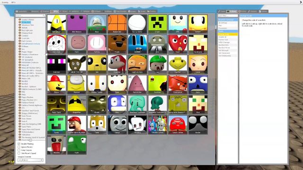Toggle the Disable Thinking checkbox
303x170 pixels.
(x=19, y=144)
